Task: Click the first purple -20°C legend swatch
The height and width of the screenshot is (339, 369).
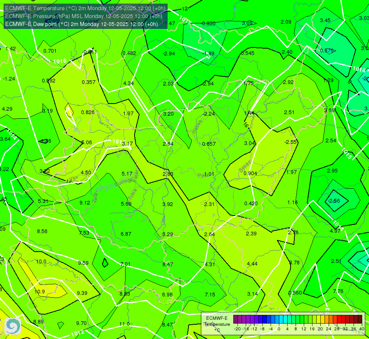Action: tap(236, 319)
